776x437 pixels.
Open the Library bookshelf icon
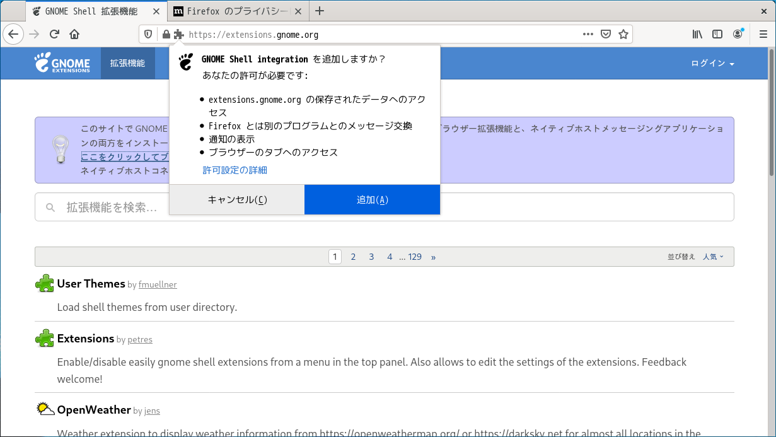coord(697,34)
